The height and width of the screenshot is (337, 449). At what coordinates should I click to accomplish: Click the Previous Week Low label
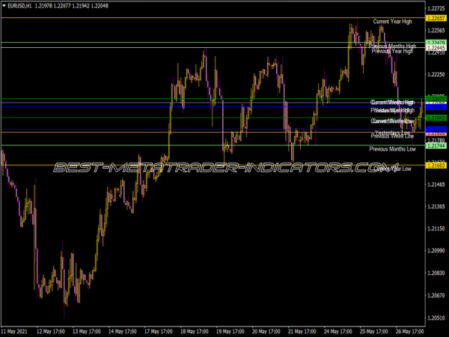pyautogui.click(x=392, y=136)
